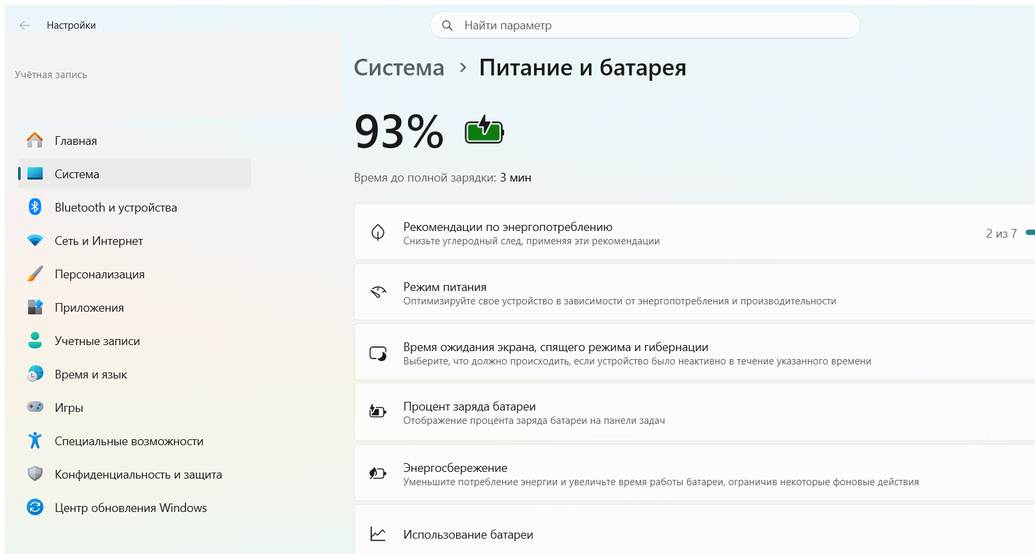The width and height of the screenshot is (1035, 554).
Task: Select Специальные возможности in sidebar
Action: (x=134, y=441)
